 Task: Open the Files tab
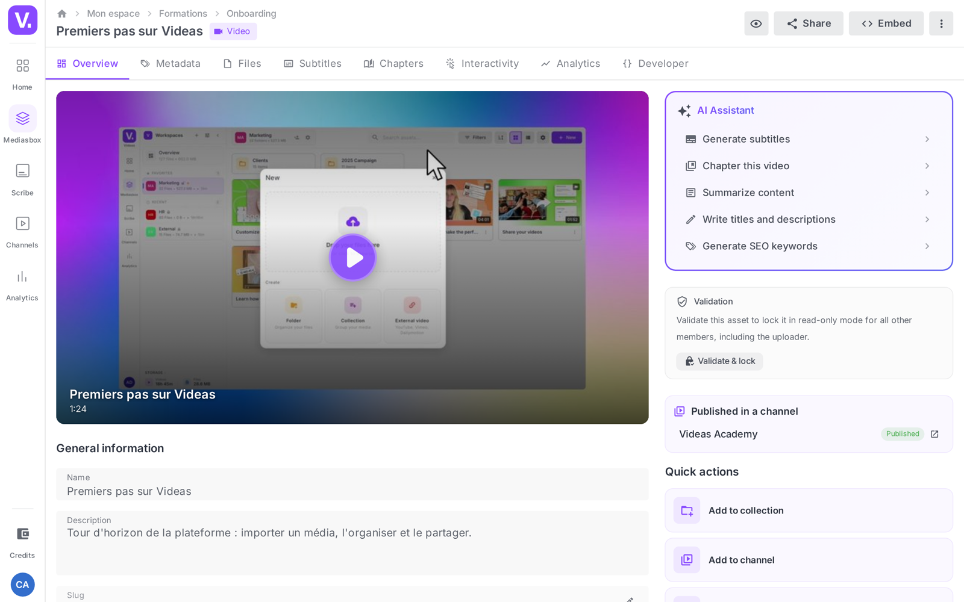[242, 64]
